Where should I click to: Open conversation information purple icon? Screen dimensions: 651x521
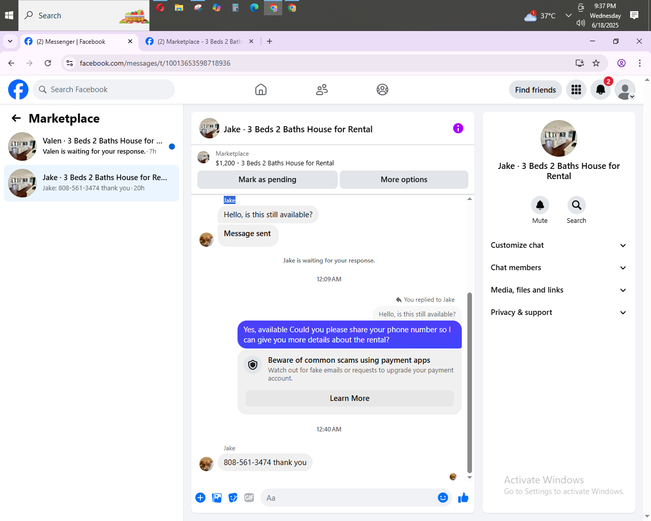click(x=458, y=128)
